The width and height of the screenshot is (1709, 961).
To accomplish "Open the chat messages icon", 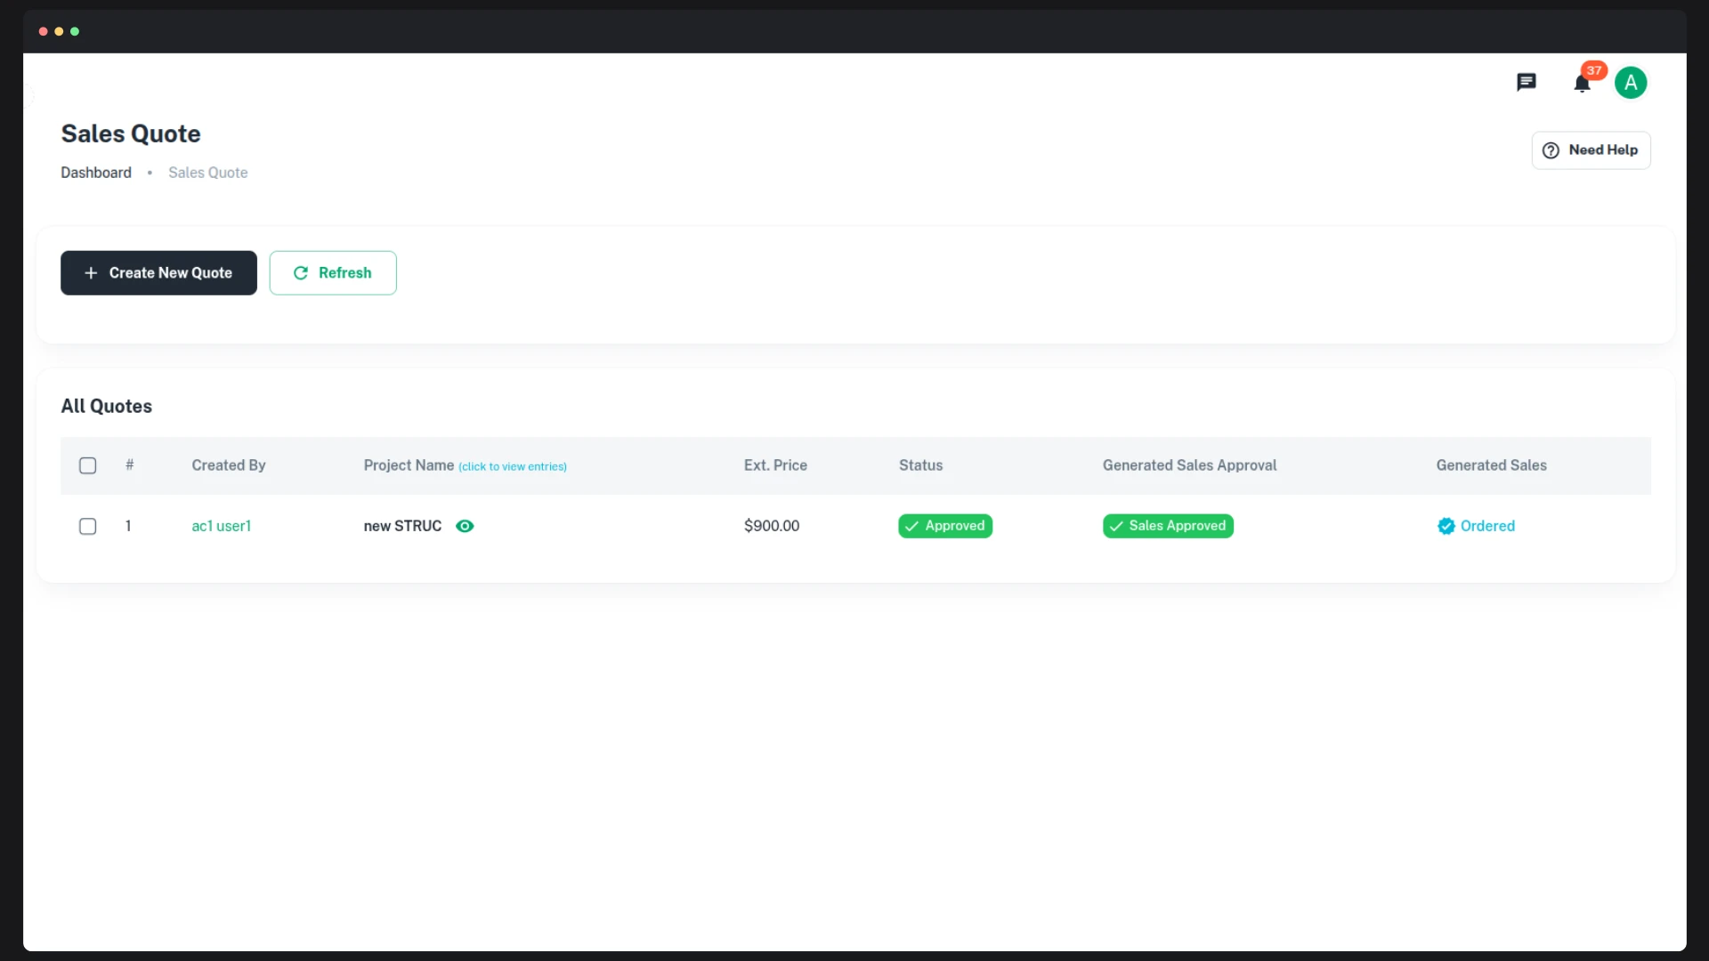I will [x=1526, y=83].
